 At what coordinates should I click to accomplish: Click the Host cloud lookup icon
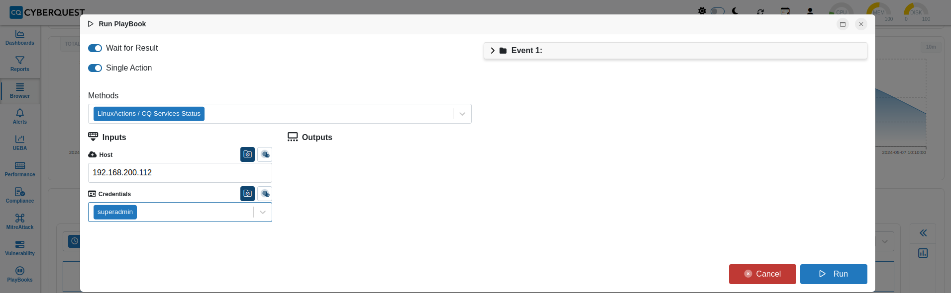(x=265, y=154)
